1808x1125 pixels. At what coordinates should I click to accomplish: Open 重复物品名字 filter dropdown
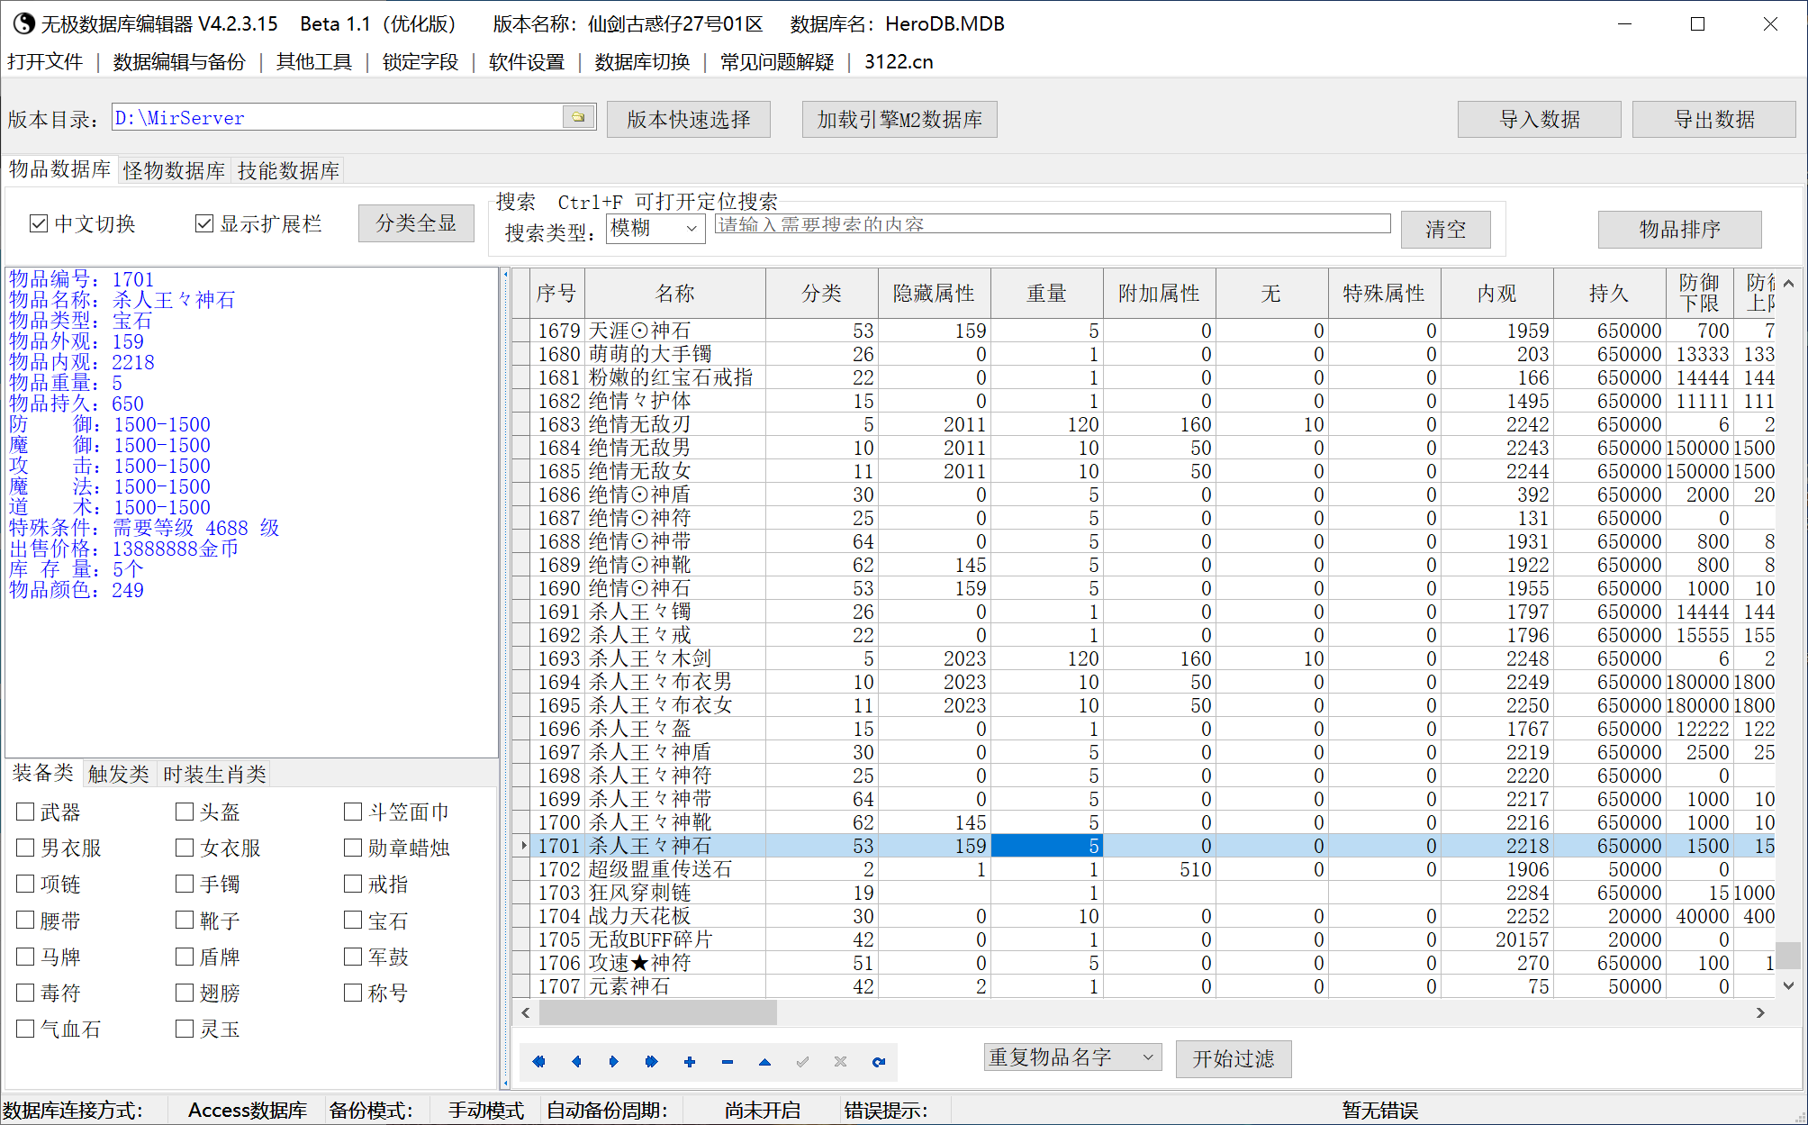tap(1072, 1057)
